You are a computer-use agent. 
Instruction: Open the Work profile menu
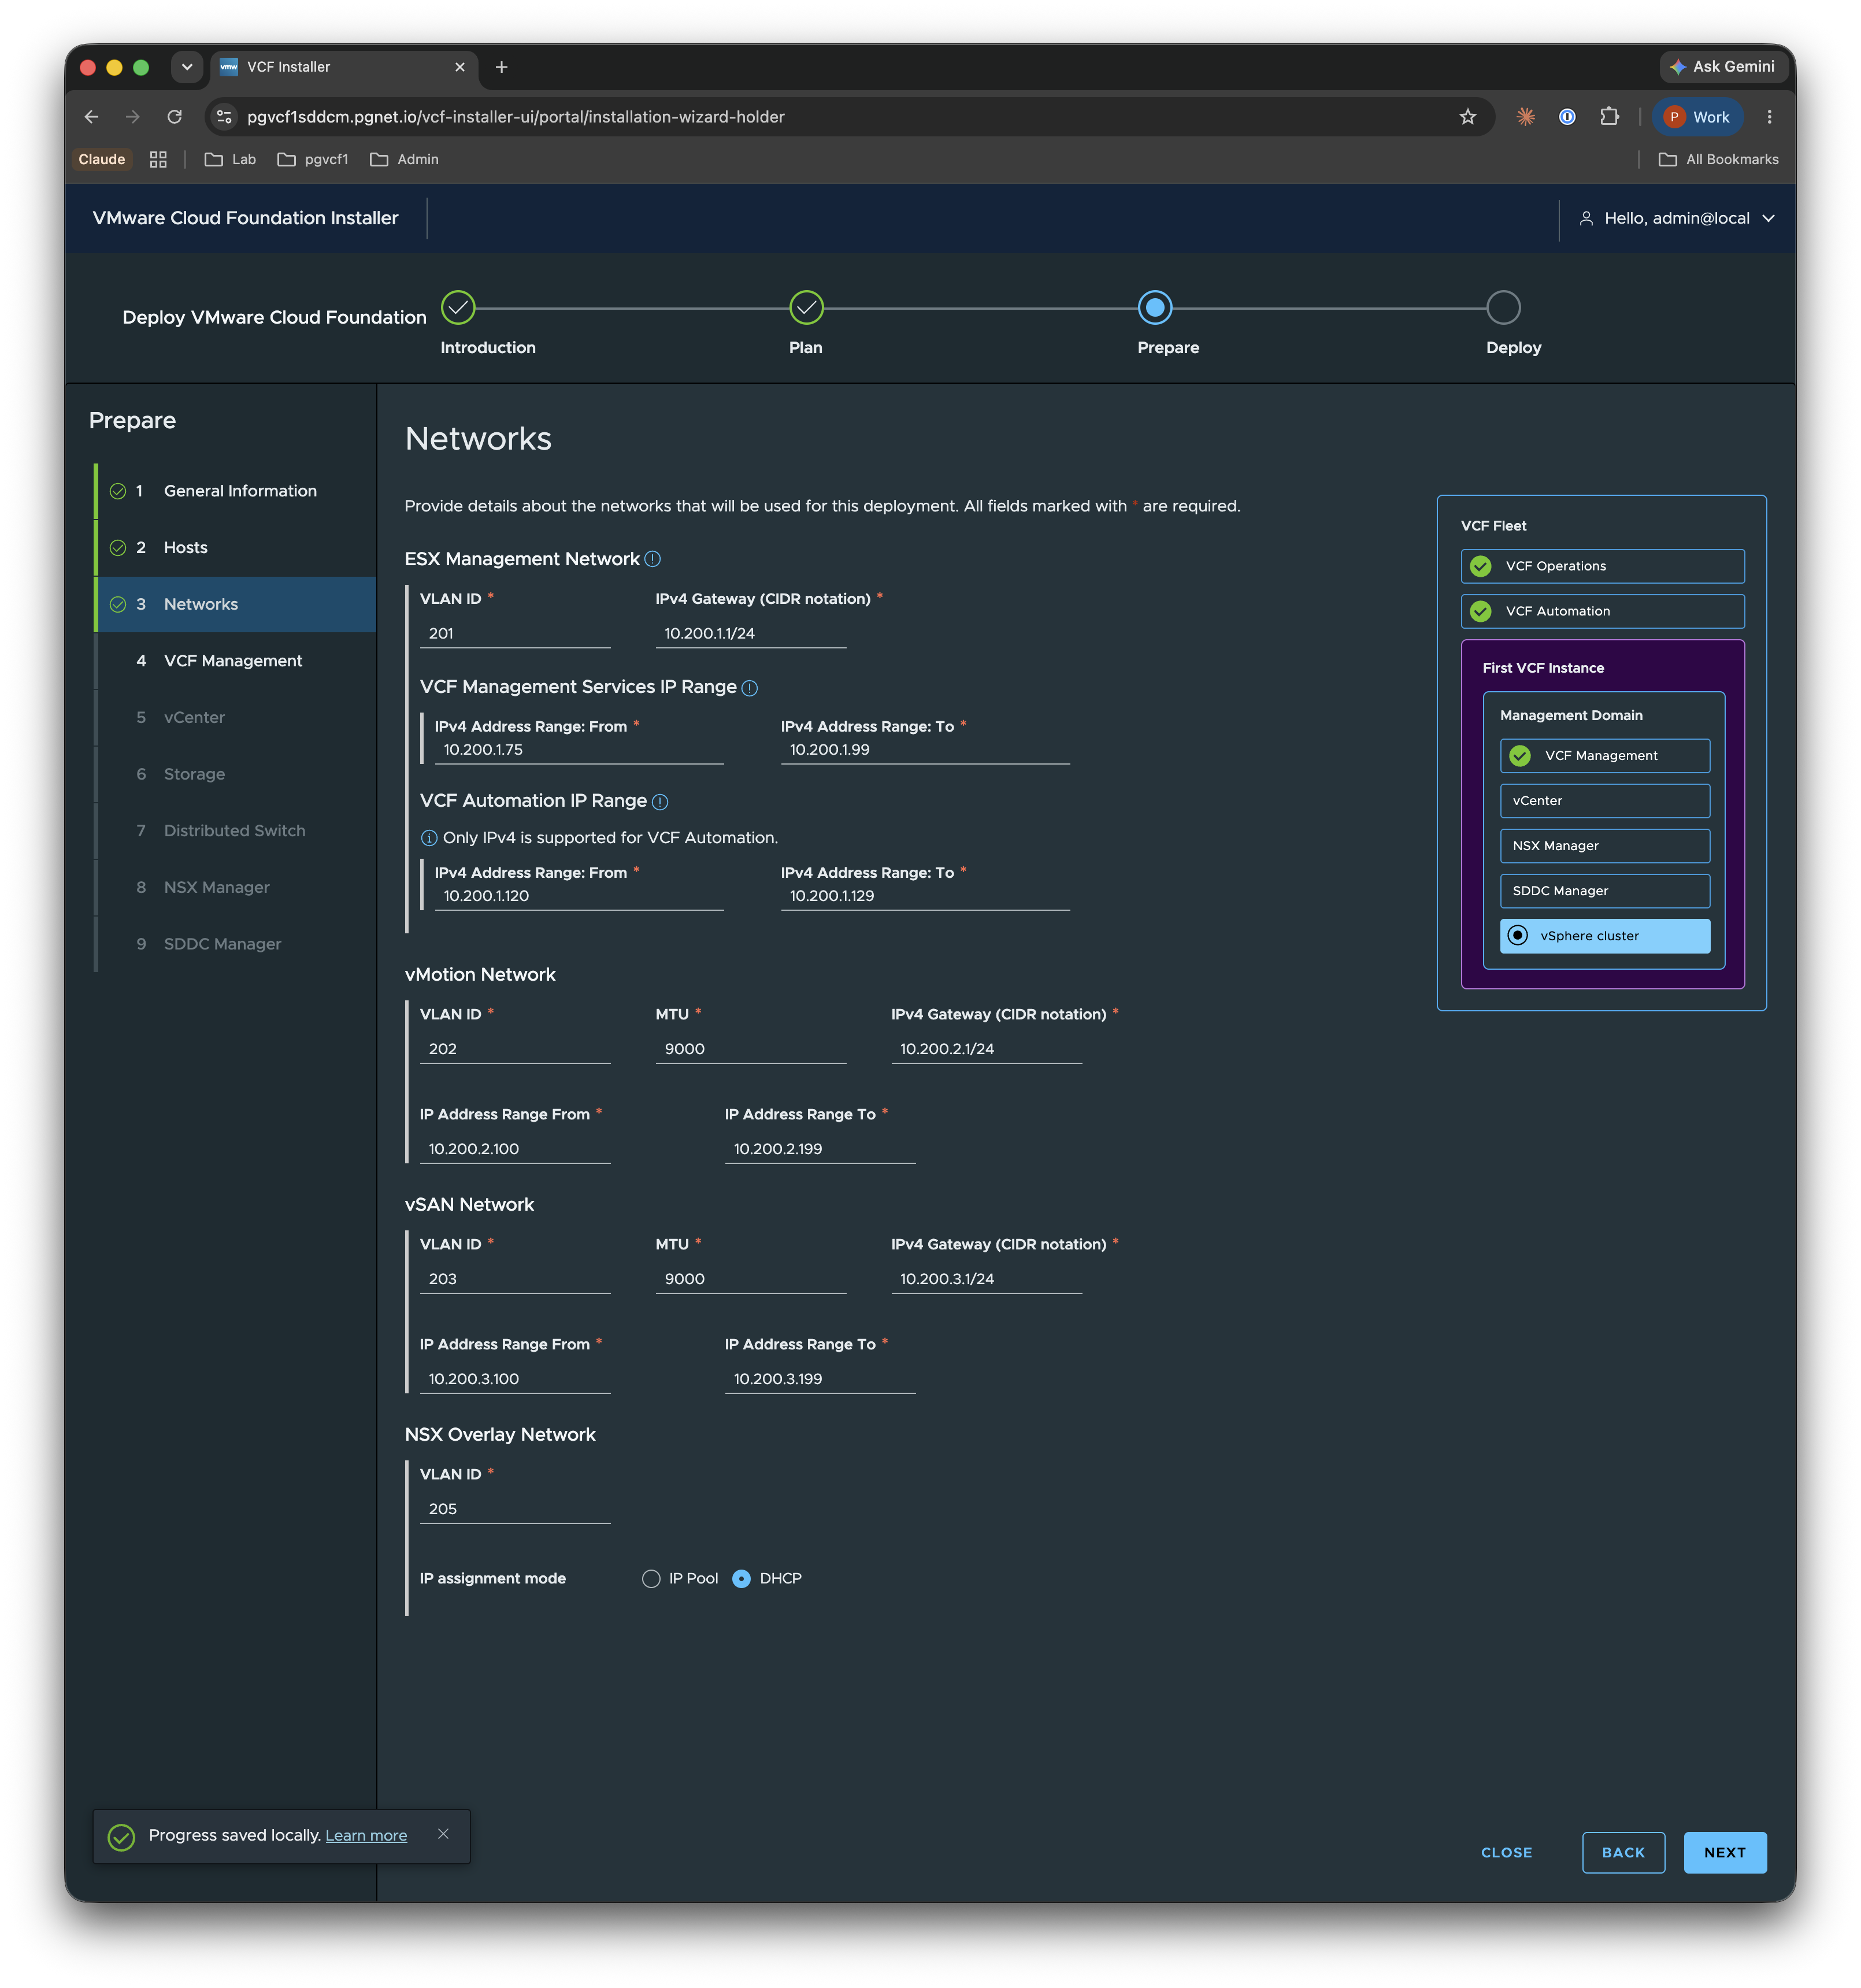click(x=1697, y=117)
